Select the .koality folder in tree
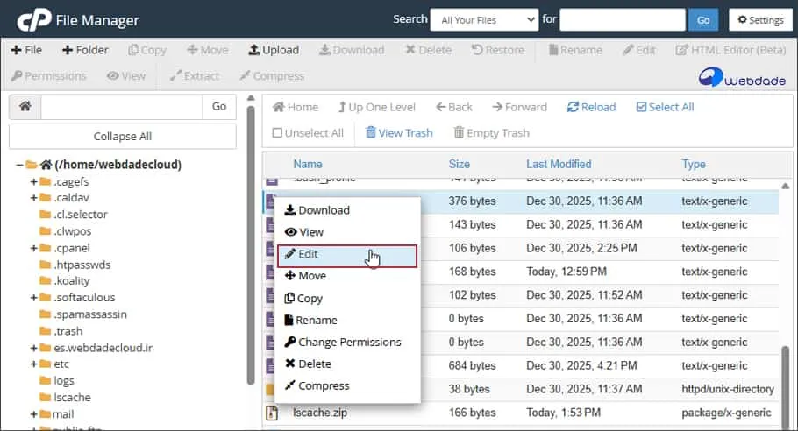This screenshot has height=431, width=798. click(x=72, y=281)
